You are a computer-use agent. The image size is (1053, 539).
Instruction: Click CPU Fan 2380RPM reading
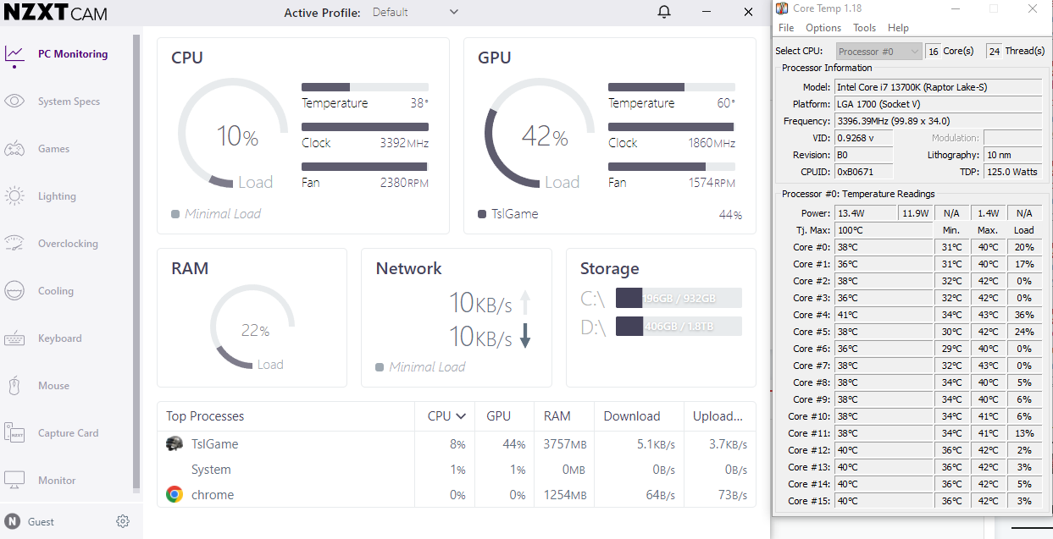point(404,183)
